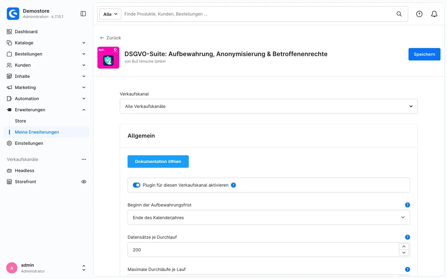Collapse the sidebar with panel icon
The image size is (447, 279).
pos(83,14)
